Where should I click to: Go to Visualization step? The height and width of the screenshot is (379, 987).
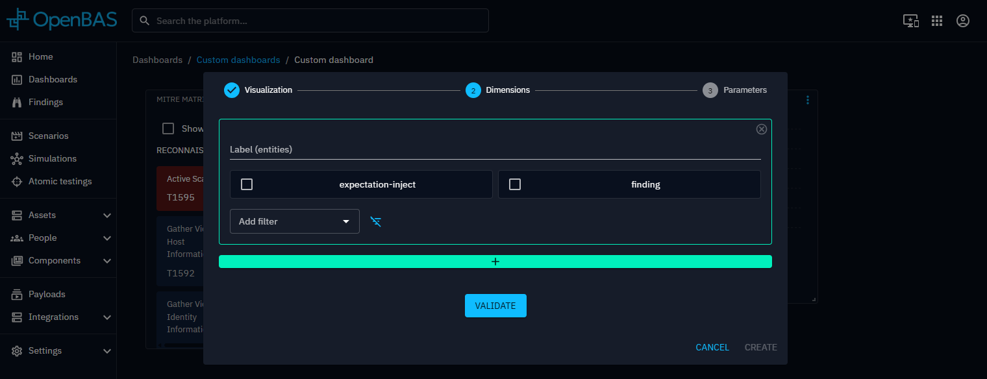tap(258, 90)
